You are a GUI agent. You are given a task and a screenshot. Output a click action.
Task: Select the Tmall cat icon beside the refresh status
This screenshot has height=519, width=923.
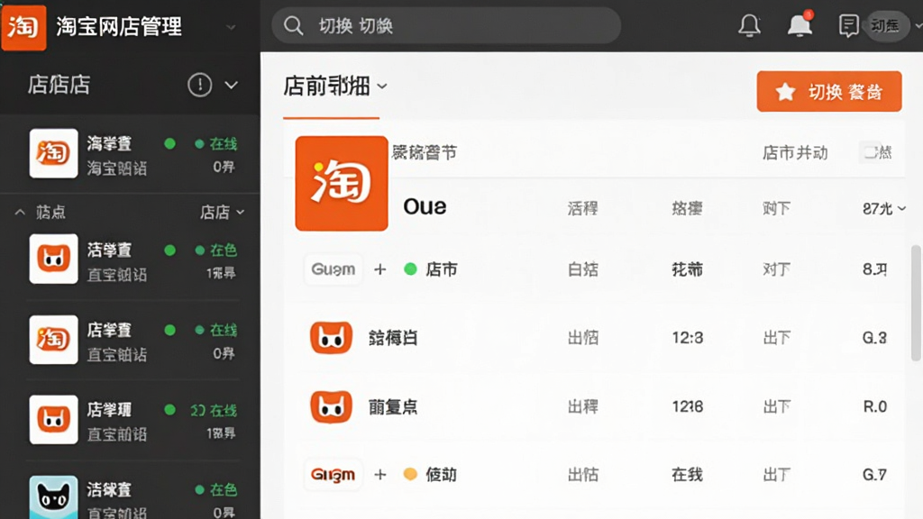(53, 420)
